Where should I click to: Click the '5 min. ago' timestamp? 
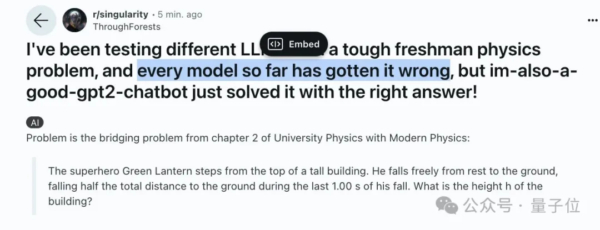pyautogui.click(x=180, y=14)
